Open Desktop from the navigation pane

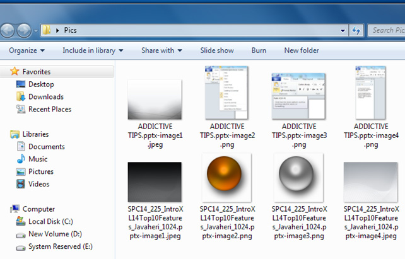tap(41, 84)
